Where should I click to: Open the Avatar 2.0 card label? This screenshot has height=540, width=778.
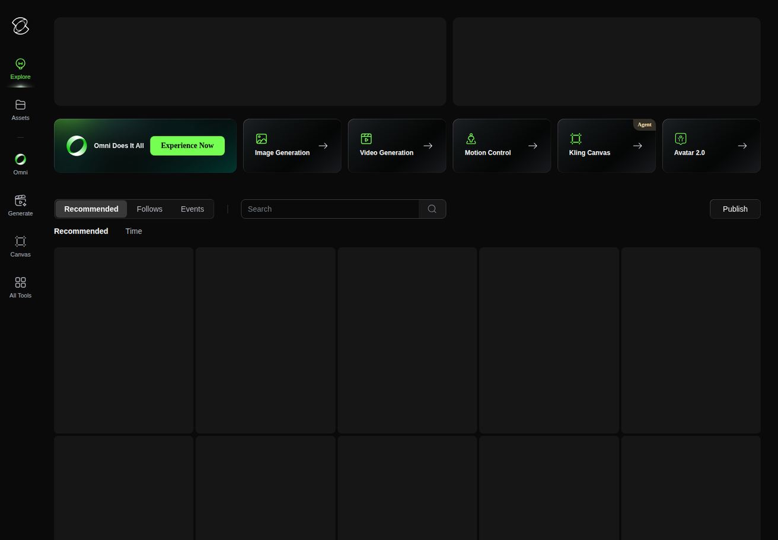(689, 153)
